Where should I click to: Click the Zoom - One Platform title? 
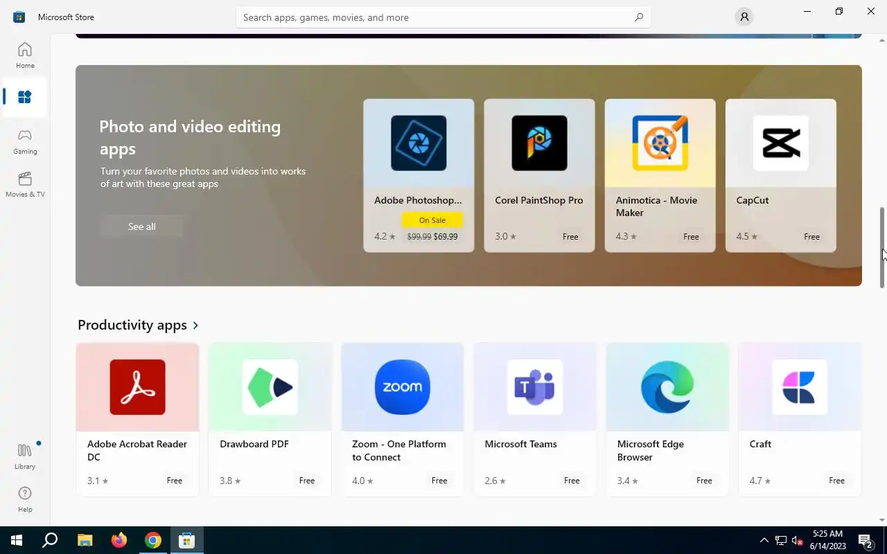399,450
